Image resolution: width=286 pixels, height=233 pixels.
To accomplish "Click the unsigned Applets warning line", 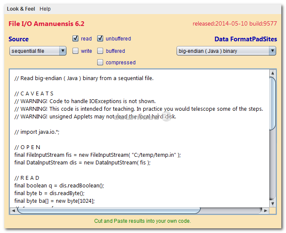I will pyautogui.click(x=95, y=117).
